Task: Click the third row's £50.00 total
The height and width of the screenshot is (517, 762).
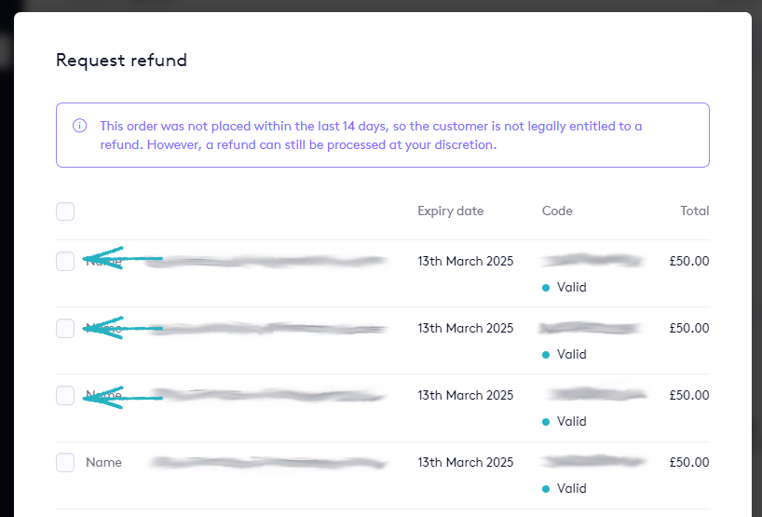Action: point(688,395)
